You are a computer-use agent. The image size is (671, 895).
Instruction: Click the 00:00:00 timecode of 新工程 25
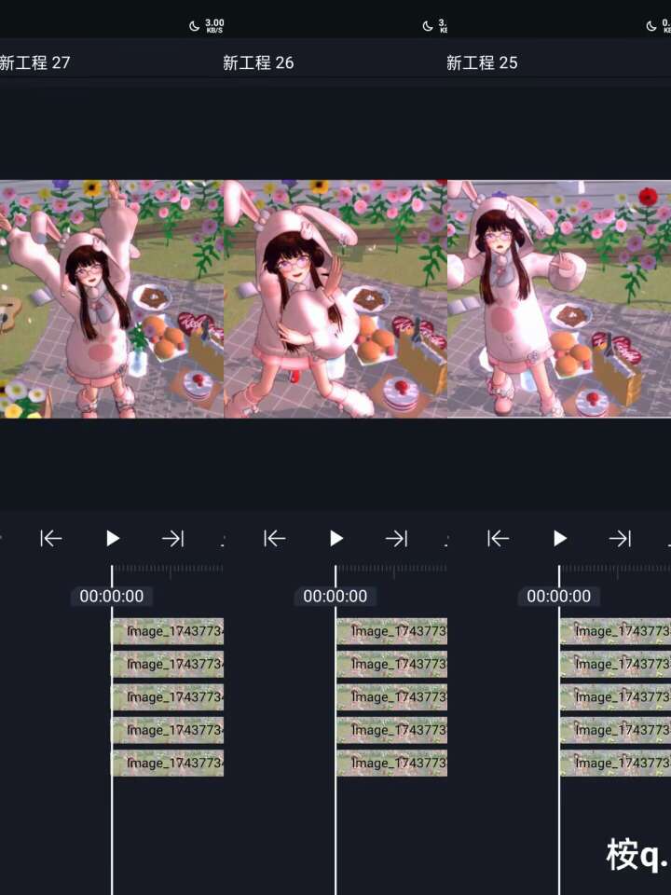(558, 597)
